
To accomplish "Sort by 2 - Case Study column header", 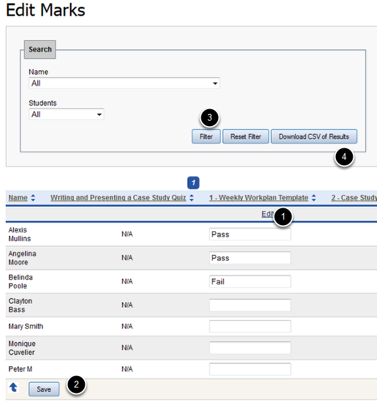I will (354, 197).
